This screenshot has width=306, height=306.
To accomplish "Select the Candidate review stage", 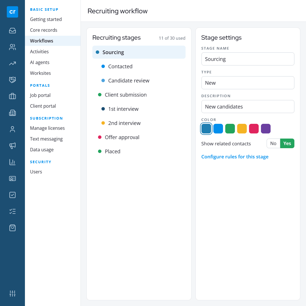I will (x=139, y=80).
